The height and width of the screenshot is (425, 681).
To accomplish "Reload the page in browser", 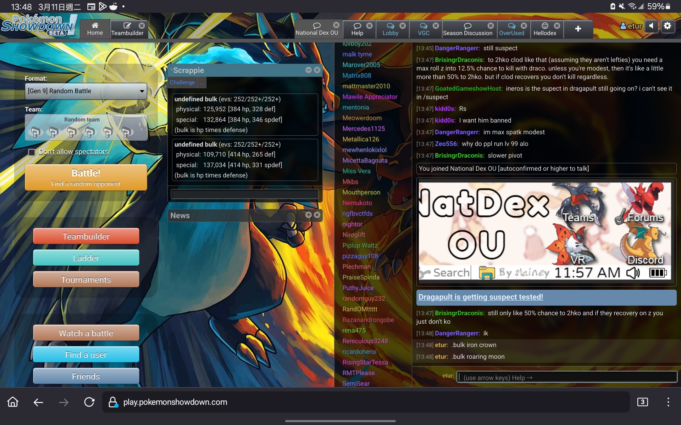I will point(89,402).
